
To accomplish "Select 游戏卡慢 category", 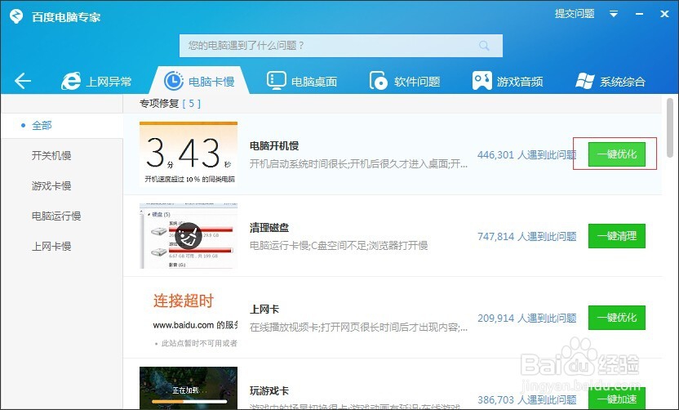I will [51, 186].
